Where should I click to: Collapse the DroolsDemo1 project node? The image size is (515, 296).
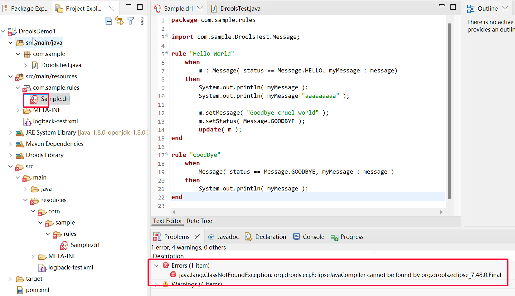click(x=3, y=31)
